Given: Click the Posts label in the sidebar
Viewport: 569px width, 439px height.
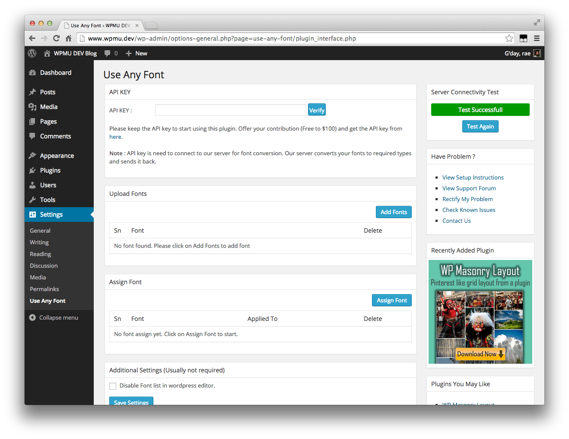Looking at the screenshot, I should [48, 92].
